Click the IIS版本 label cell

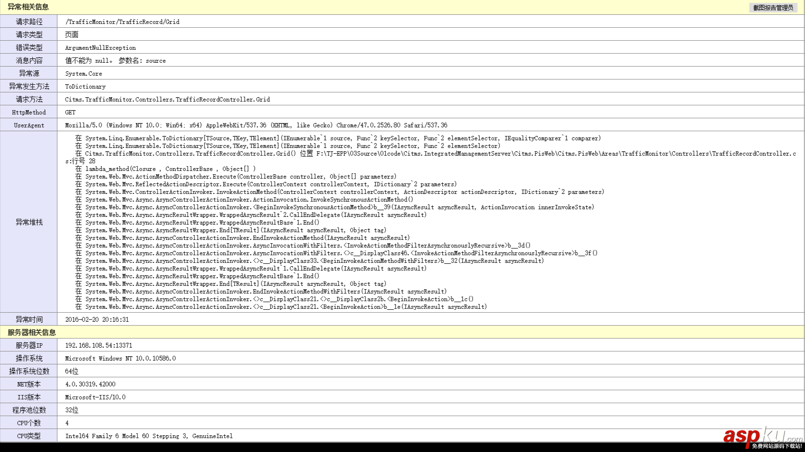click(29, 397)
